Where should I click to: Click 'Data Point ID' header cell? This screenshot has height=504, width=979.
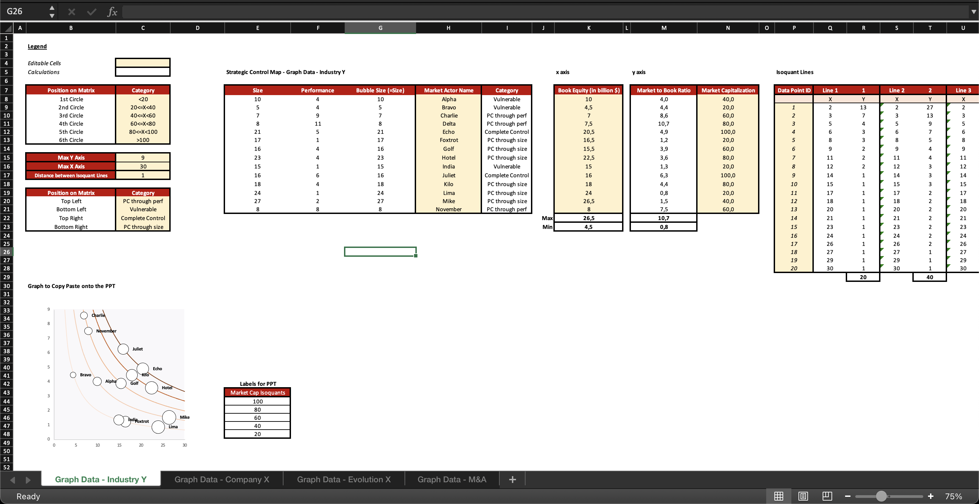point(794,90)
